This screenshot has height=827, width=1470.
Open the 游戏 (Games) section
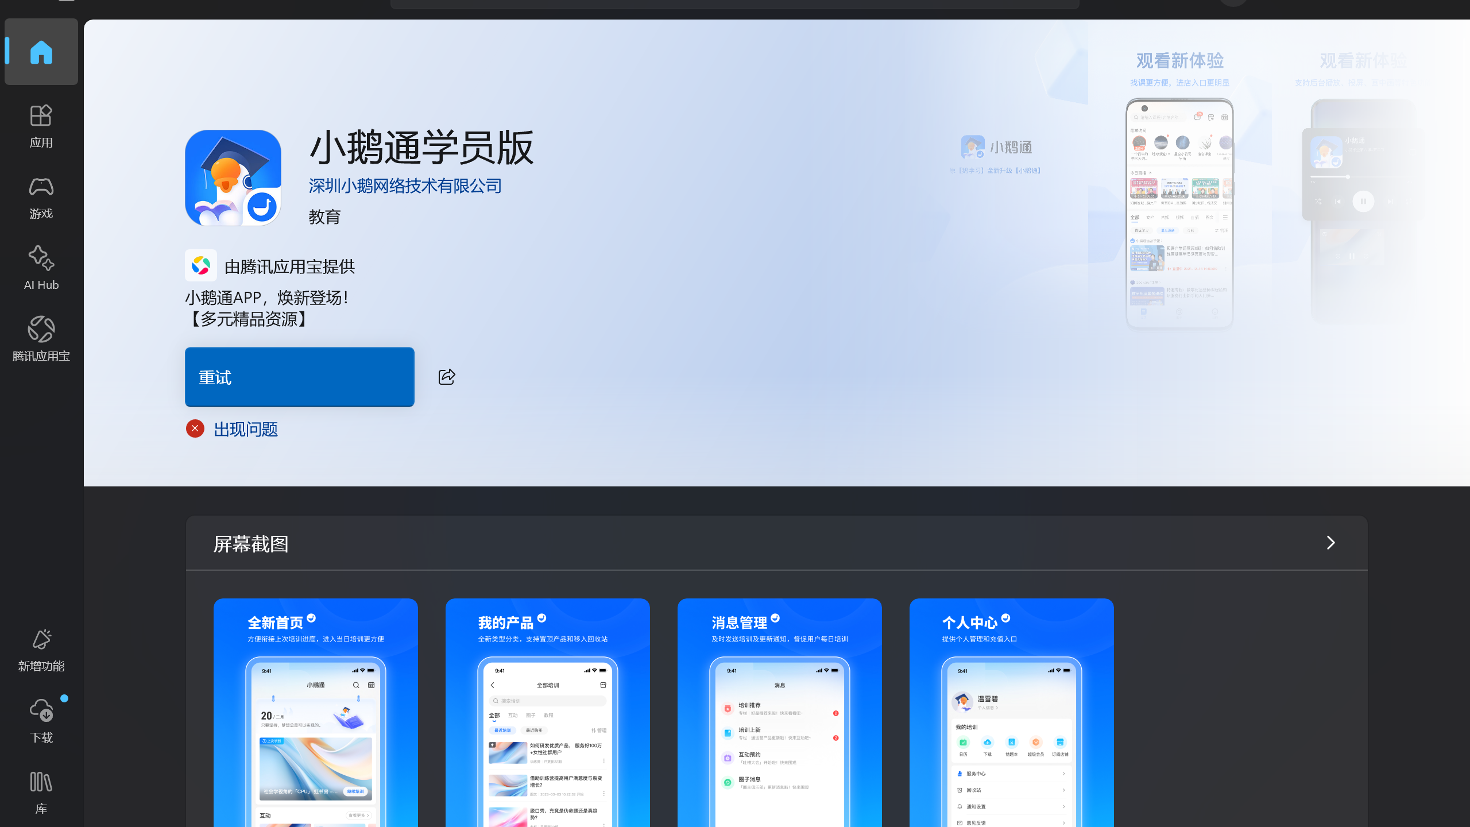[41, 197]
